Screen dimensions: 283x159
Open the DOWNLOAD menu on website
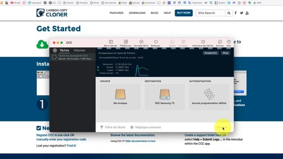click(x=137, y=13)
